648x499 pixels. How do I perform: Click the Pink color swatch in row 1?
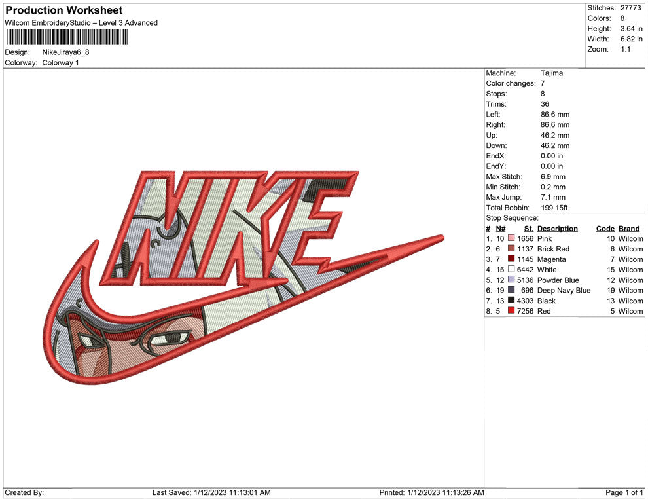[511, 238]
